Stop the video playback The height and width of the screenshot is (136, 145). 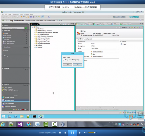pos(60,132)
